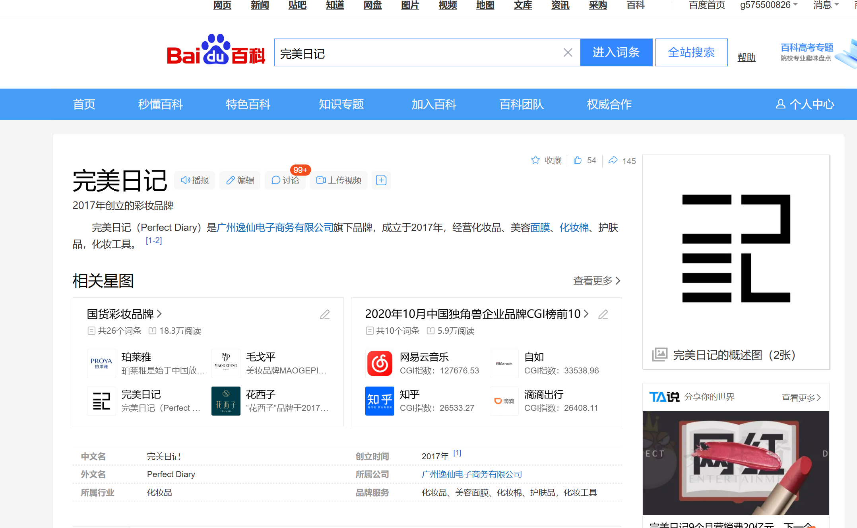Image resolution: width=857 pixels, height=528 pixels.
Task: Select the 权威合作 navigation tab
Action: coord(609,104)
